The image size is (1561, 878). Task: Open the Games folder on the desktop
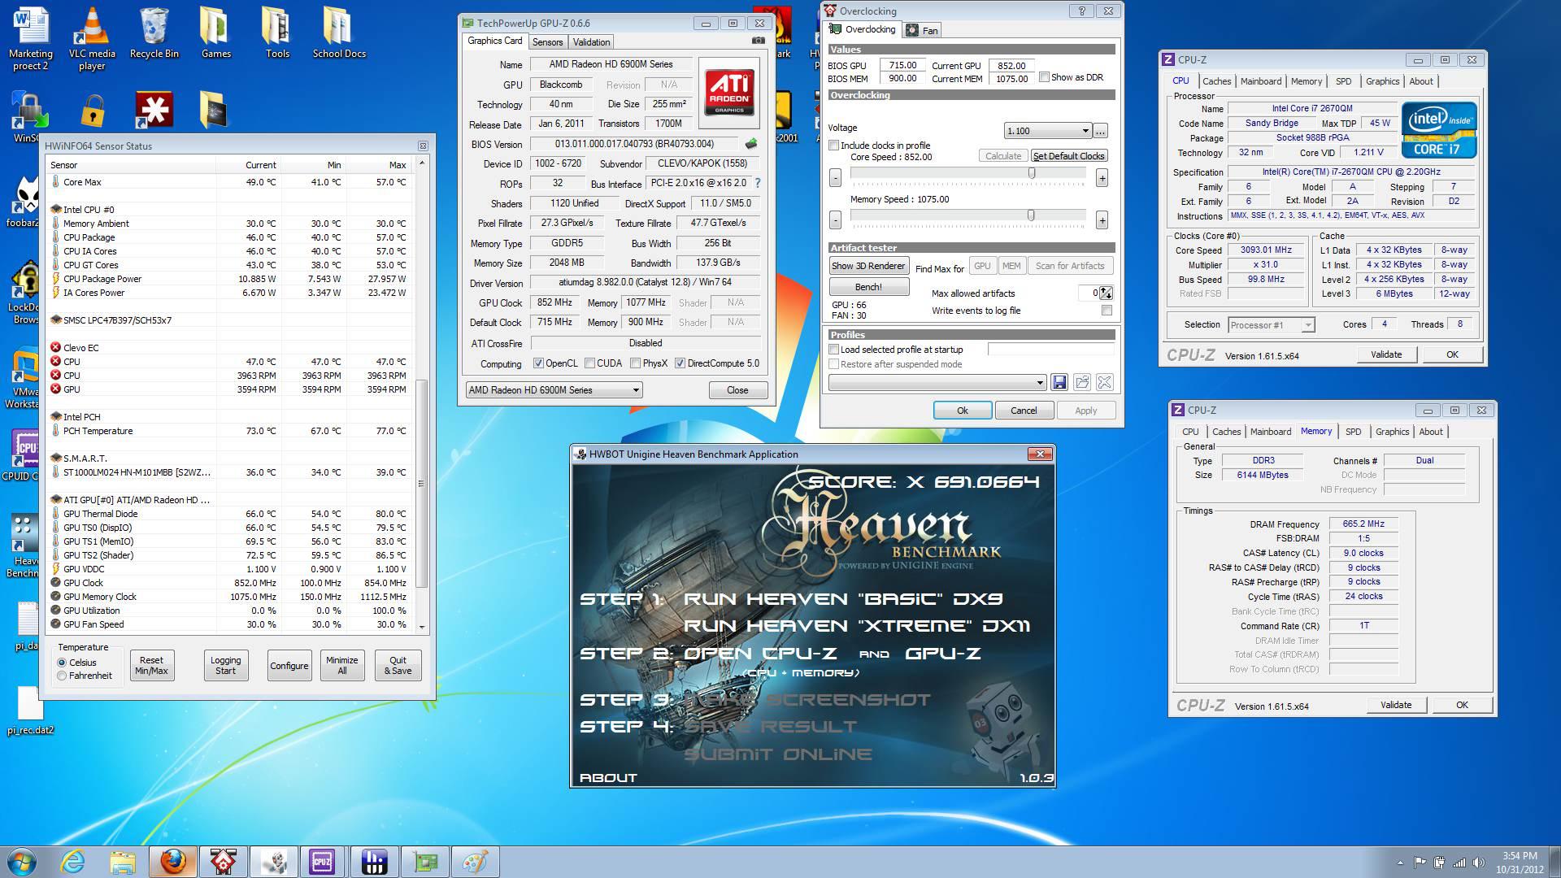215,33
